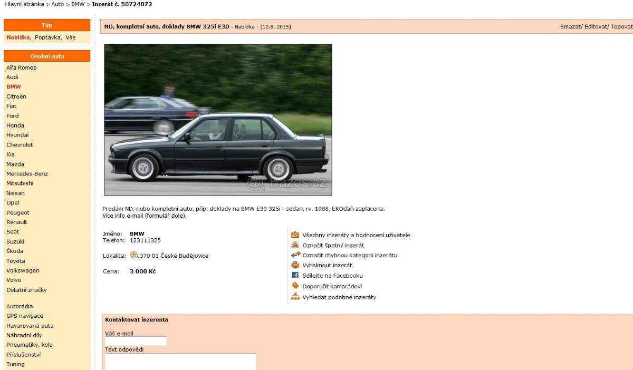Click the Vyhledat podobné inzeráty icon
Image resolution: width=633 pixels, height=370 pixels.
[295, 297]
